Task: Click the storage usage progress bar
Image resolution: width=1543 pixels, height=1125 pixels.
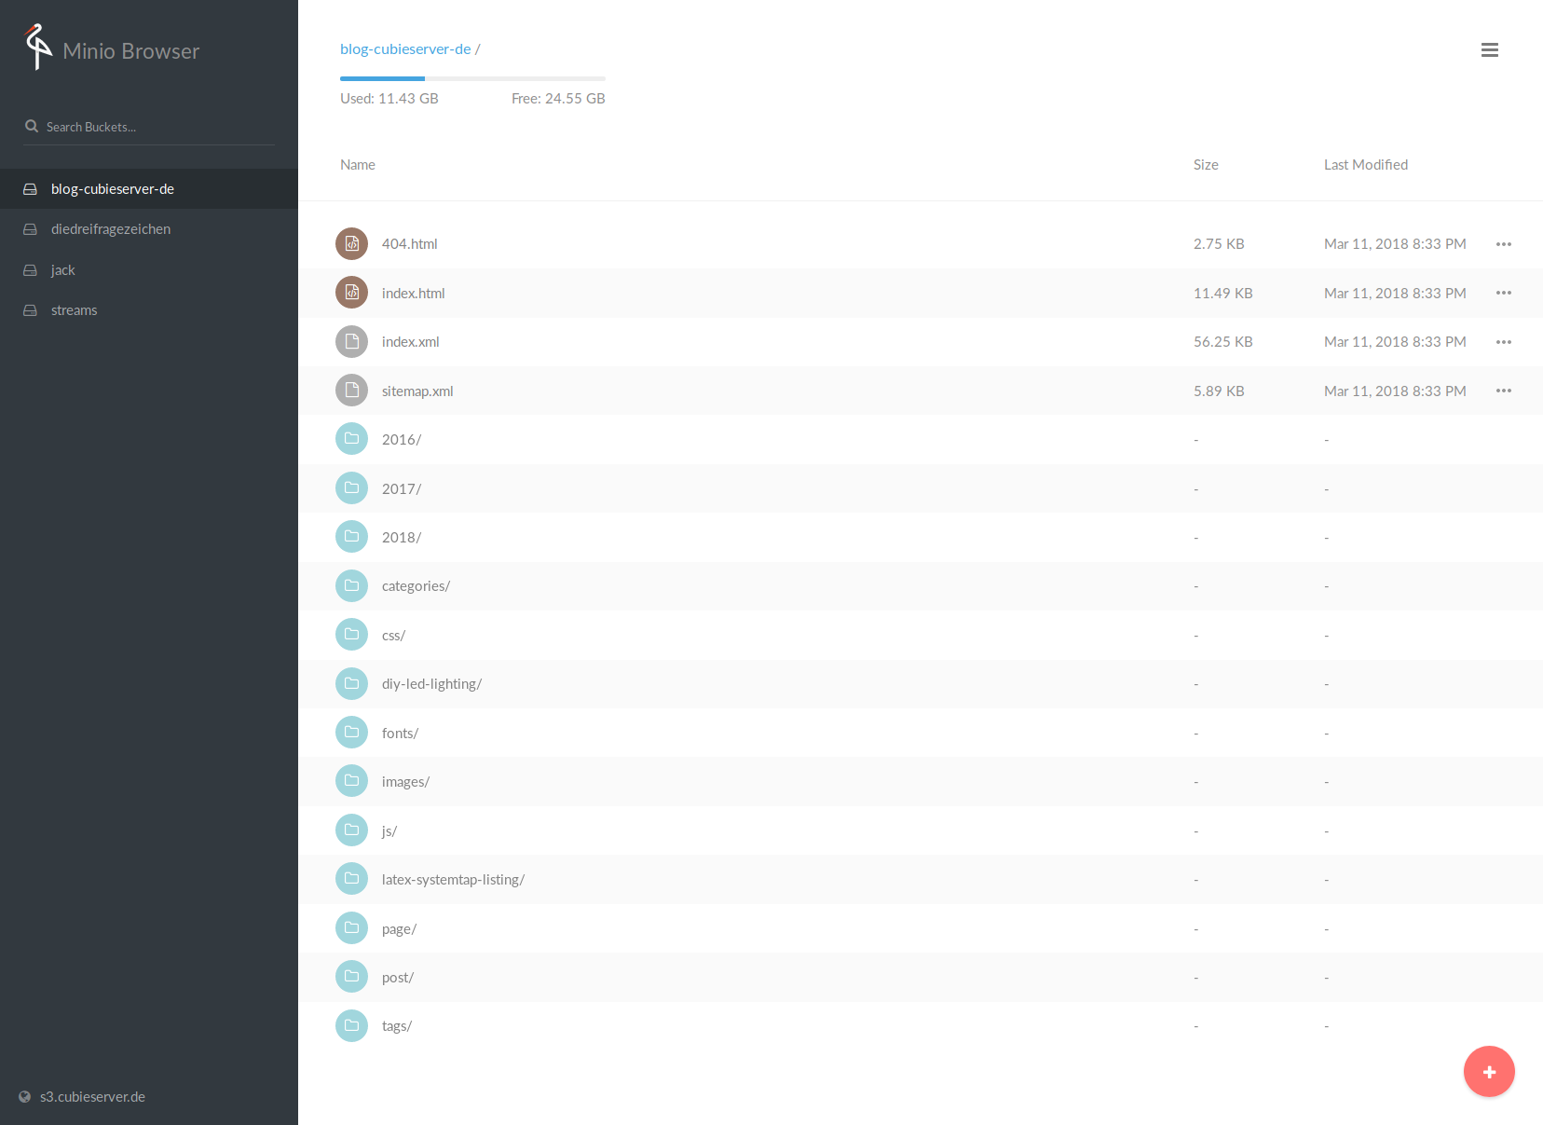Action: pos(472,78)
